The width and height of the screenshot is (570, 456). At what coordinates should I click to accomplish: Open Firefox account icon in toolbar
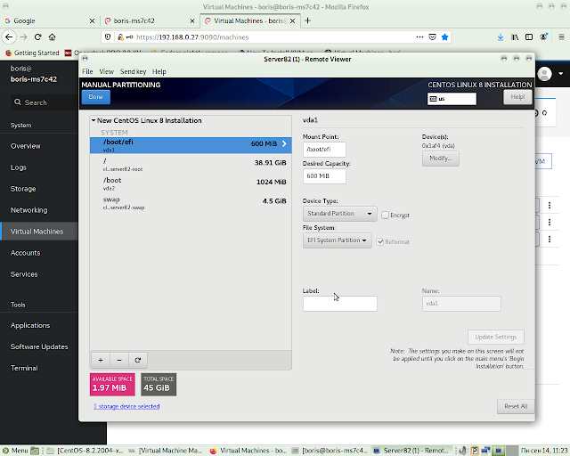pos(544,37)
